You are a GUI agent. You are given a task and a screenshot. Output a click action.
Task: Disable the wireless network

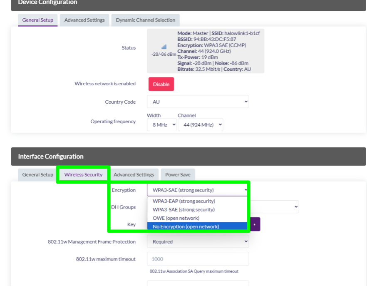point(161,84)
